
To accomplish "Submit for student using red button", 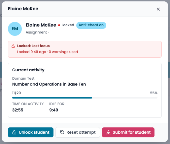I will point(128,132).
